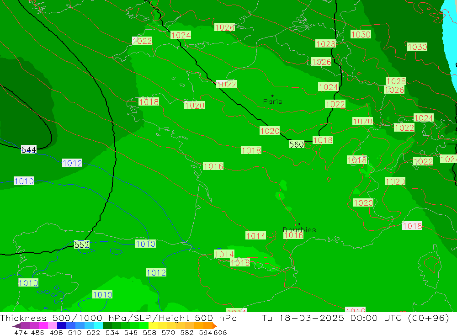
Task: Click the 'Thickness 500/1000 hPa/SLP/Height 500 hPa' title
Action: pyautogui.click(x=118, y=318)
